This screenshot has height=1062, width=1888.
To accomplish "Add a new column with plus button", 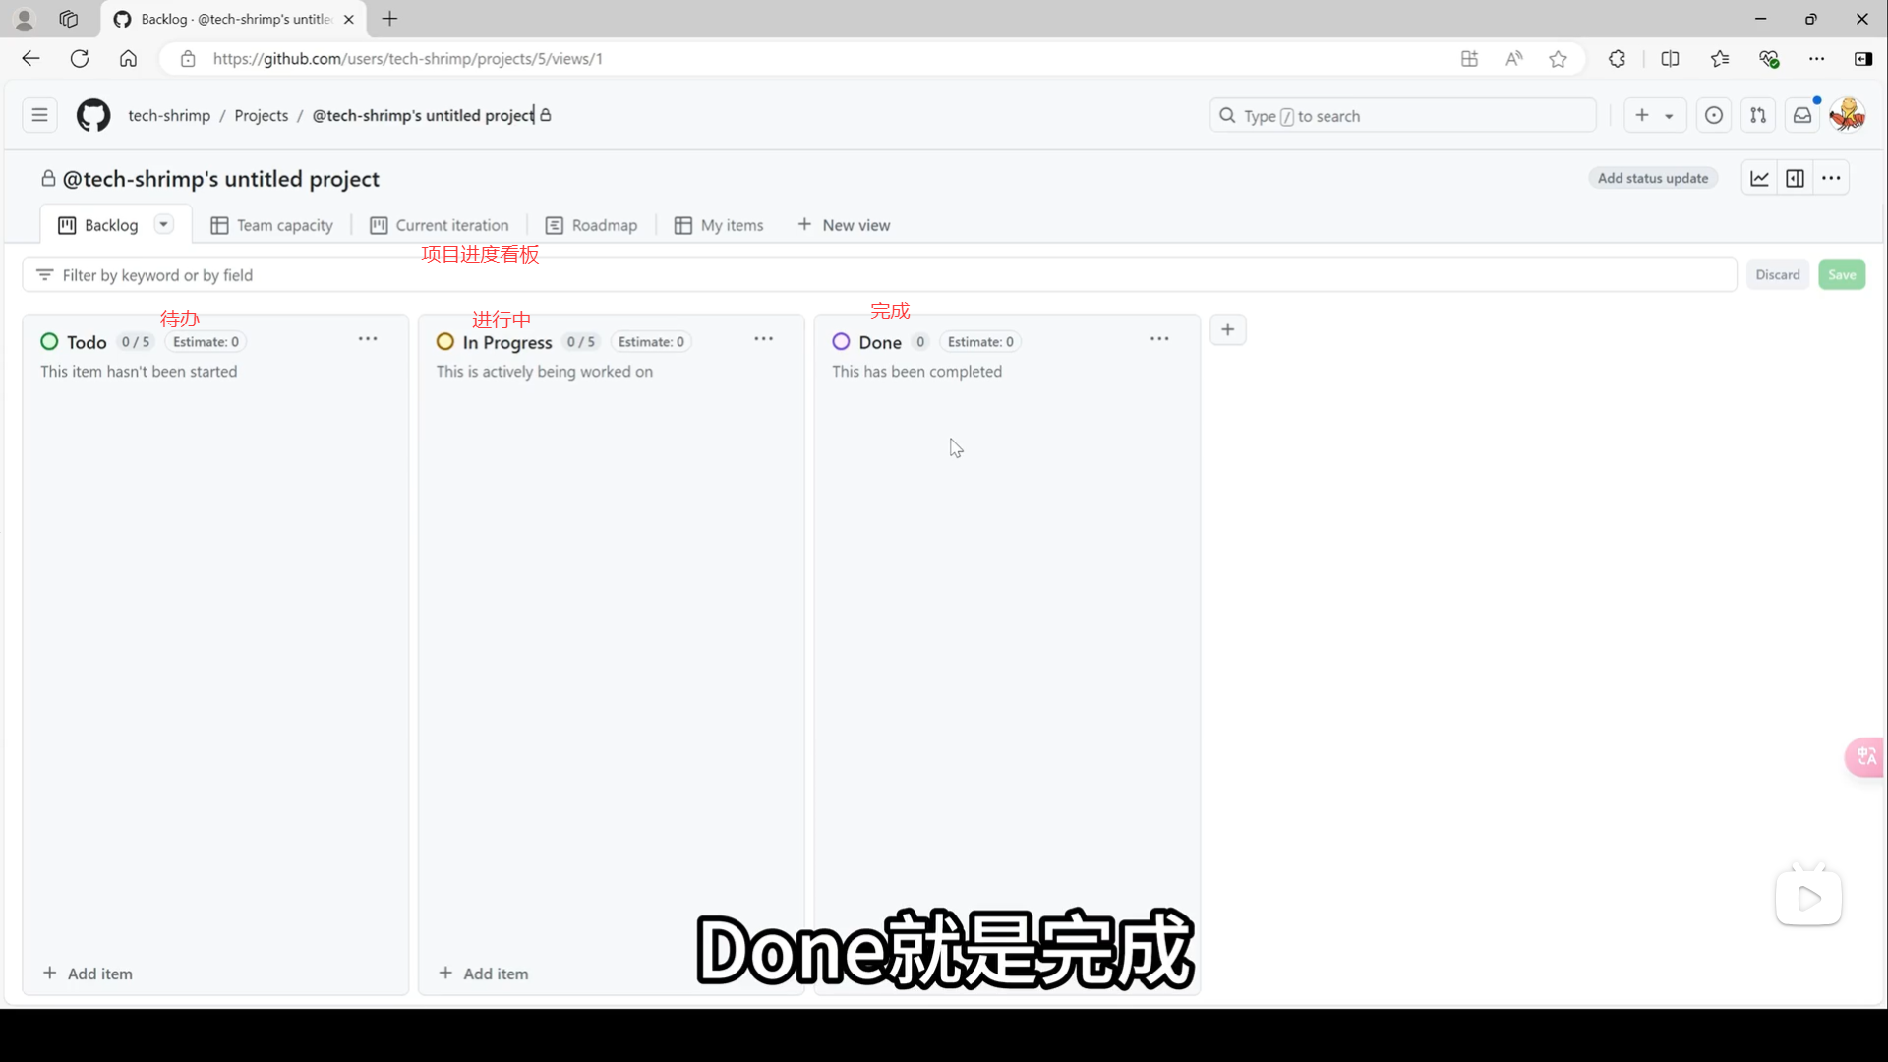I will point(1227,329).
